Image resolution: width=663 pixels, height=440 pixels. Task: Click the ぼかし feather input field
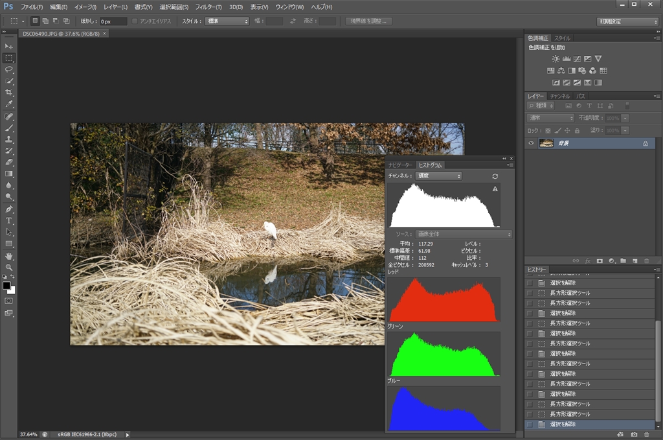(113, 21)
